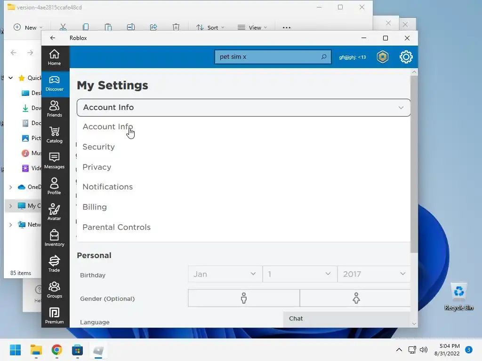Viewport: 482px width, 361px height.
Task: Go to Friends in Roblox sidebar
Action: 55,109
